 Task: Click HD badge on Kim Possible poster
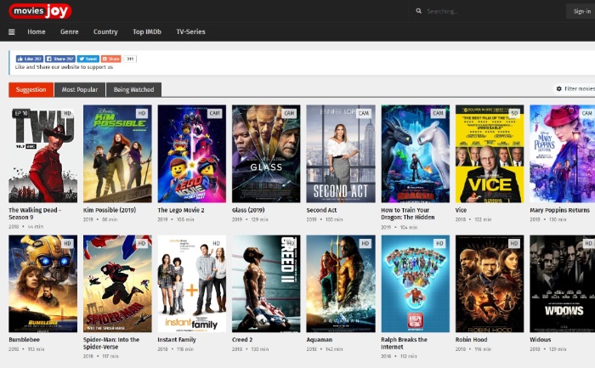click(142, 113)
